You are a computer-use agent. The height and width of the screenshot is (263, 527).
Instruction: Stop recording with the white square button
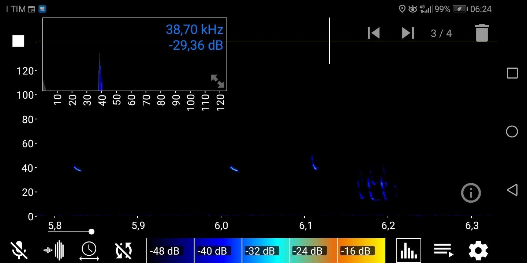[x=18, y=41]
